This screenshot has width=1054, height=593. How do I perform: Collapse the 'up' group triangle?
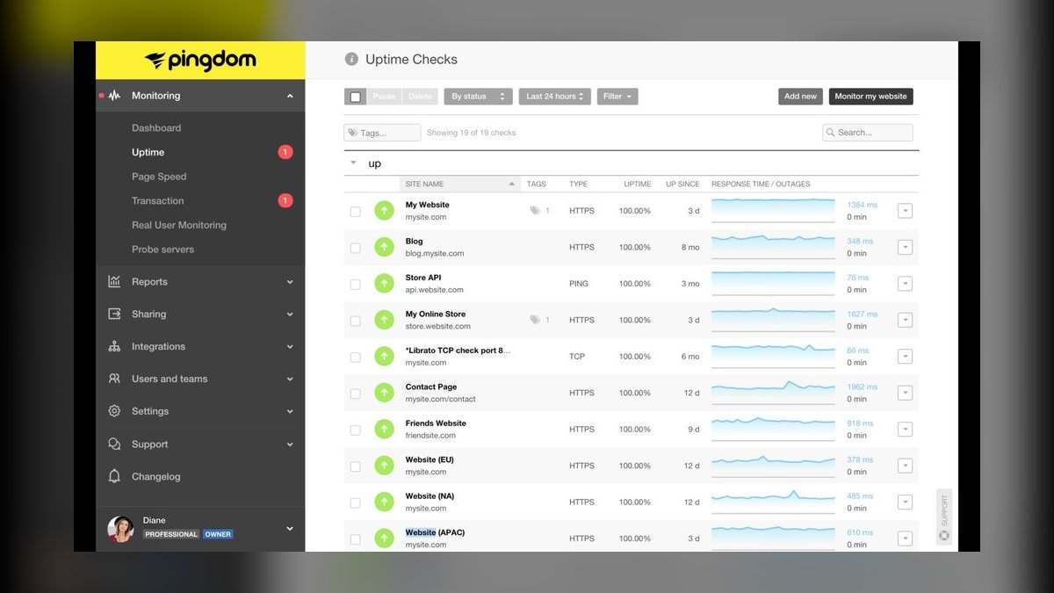pyautogui.click(x=353, y=163)
